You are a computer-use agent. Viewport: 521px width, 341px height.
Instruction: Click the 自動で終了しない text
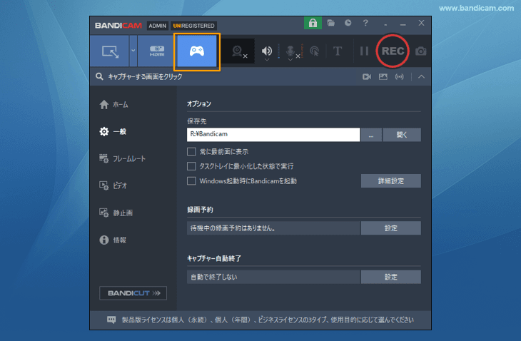213,277
